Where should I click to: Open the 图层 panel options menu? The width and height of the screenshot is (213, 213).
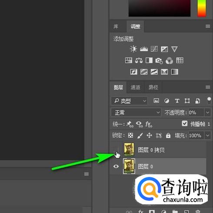[208, 87]
